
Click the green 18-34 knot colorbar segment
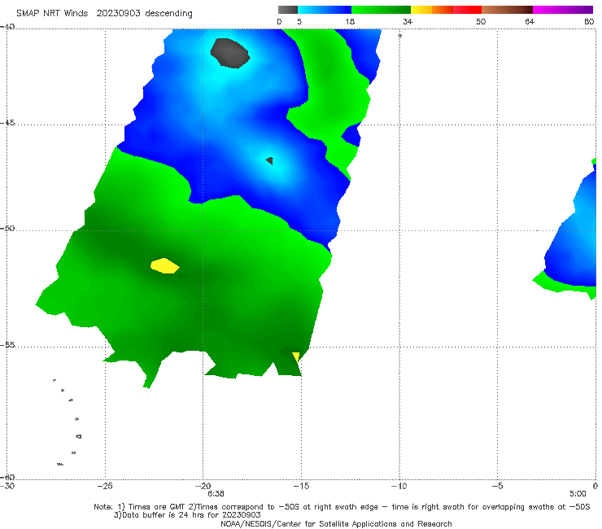[381, 10]
